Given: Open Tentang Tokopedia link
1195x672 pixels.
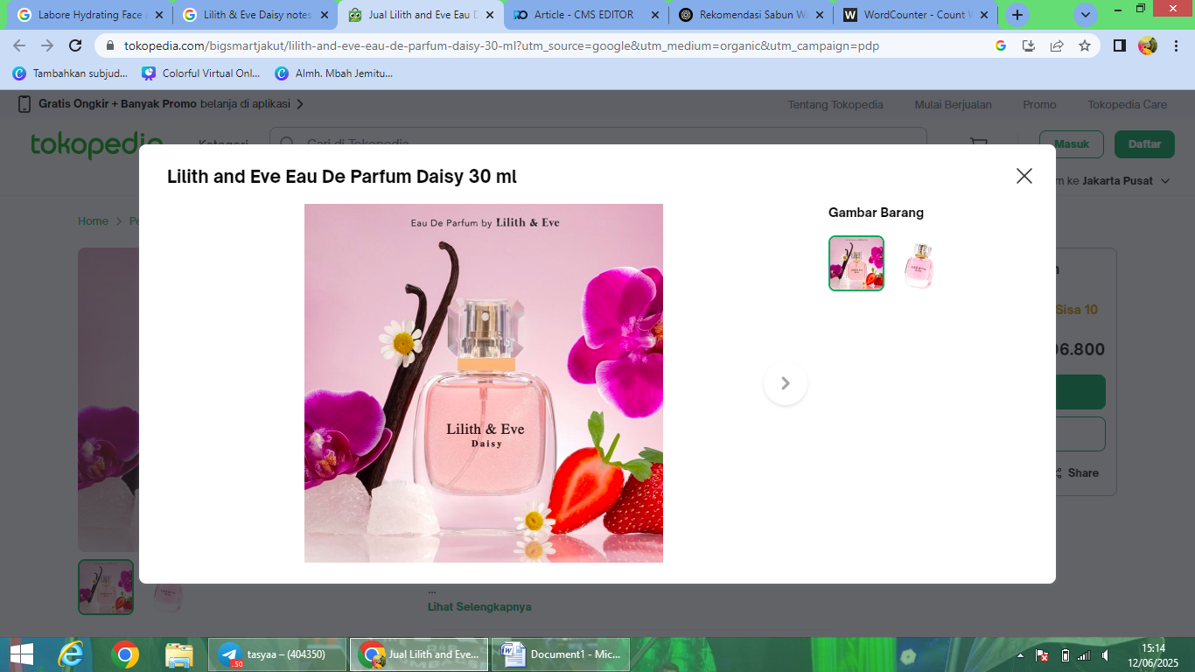Looking at the screenshot, I should [835, 104].
